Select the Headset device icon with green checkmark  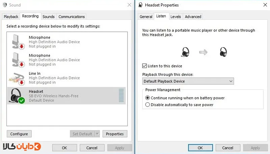point(17,96)
